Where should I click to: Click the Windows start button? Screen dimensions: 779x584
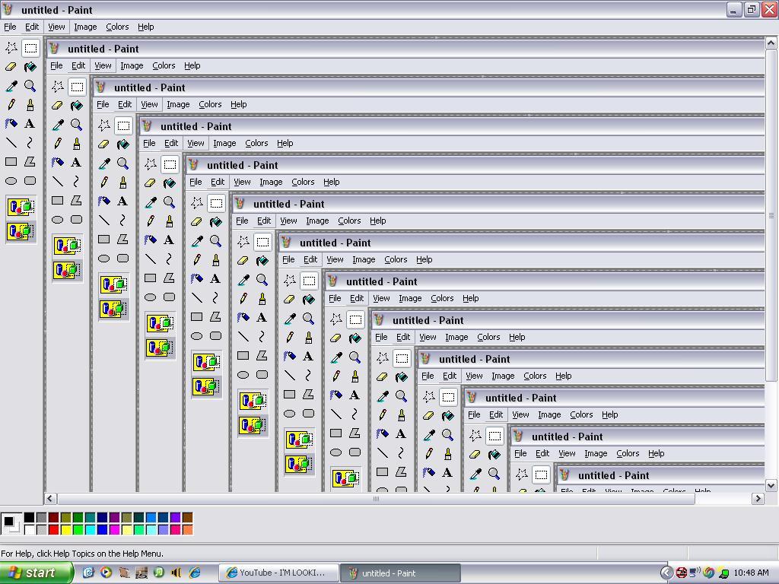coord(36,573)
